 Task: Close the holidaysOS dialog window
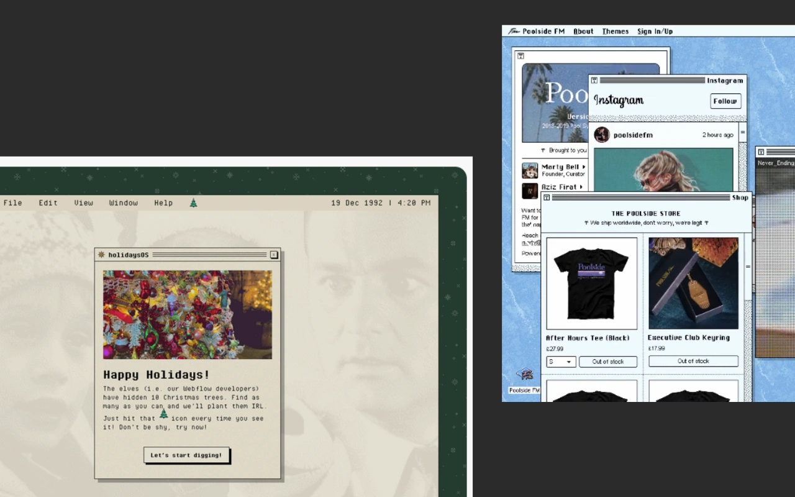pyautogui.click(x=274, y=254)
